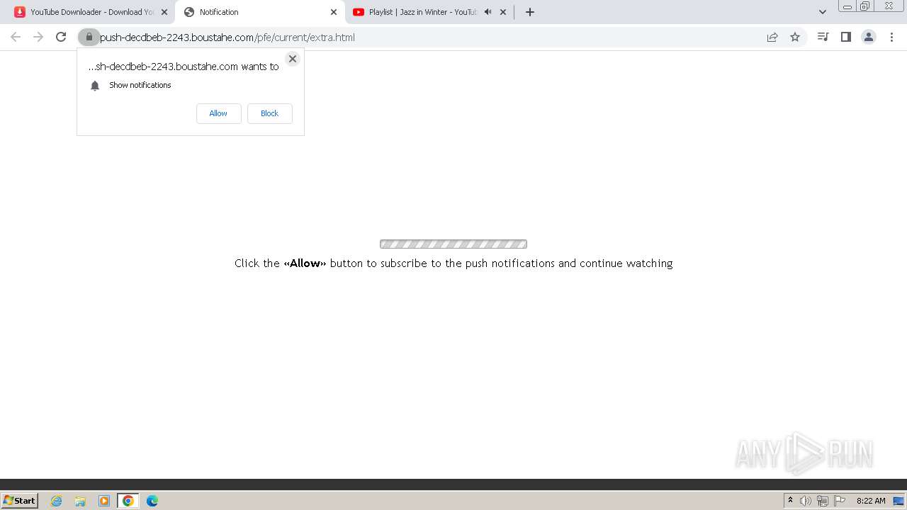
Task: Block notifications from boustahe.com
Action: tap(269, 113)
